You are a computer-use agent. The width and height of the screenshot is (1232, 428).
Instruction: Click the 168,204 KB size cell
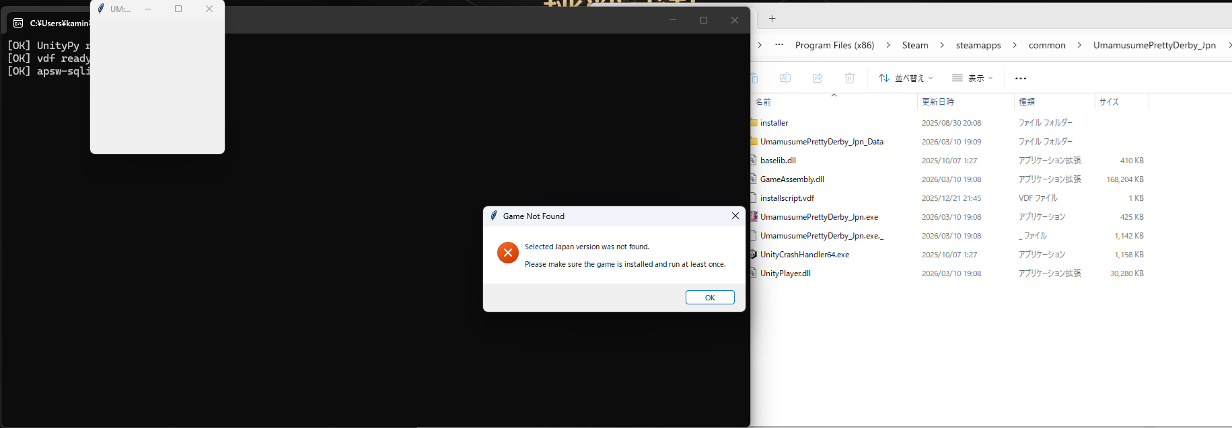click(x=1125, y=179)
